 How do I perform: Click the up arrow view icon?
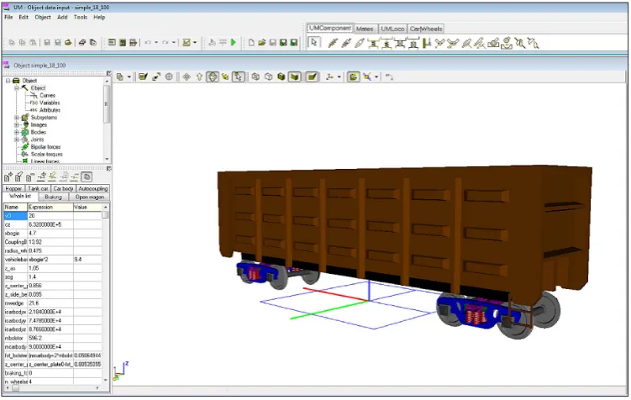click(x=199, y=76)
